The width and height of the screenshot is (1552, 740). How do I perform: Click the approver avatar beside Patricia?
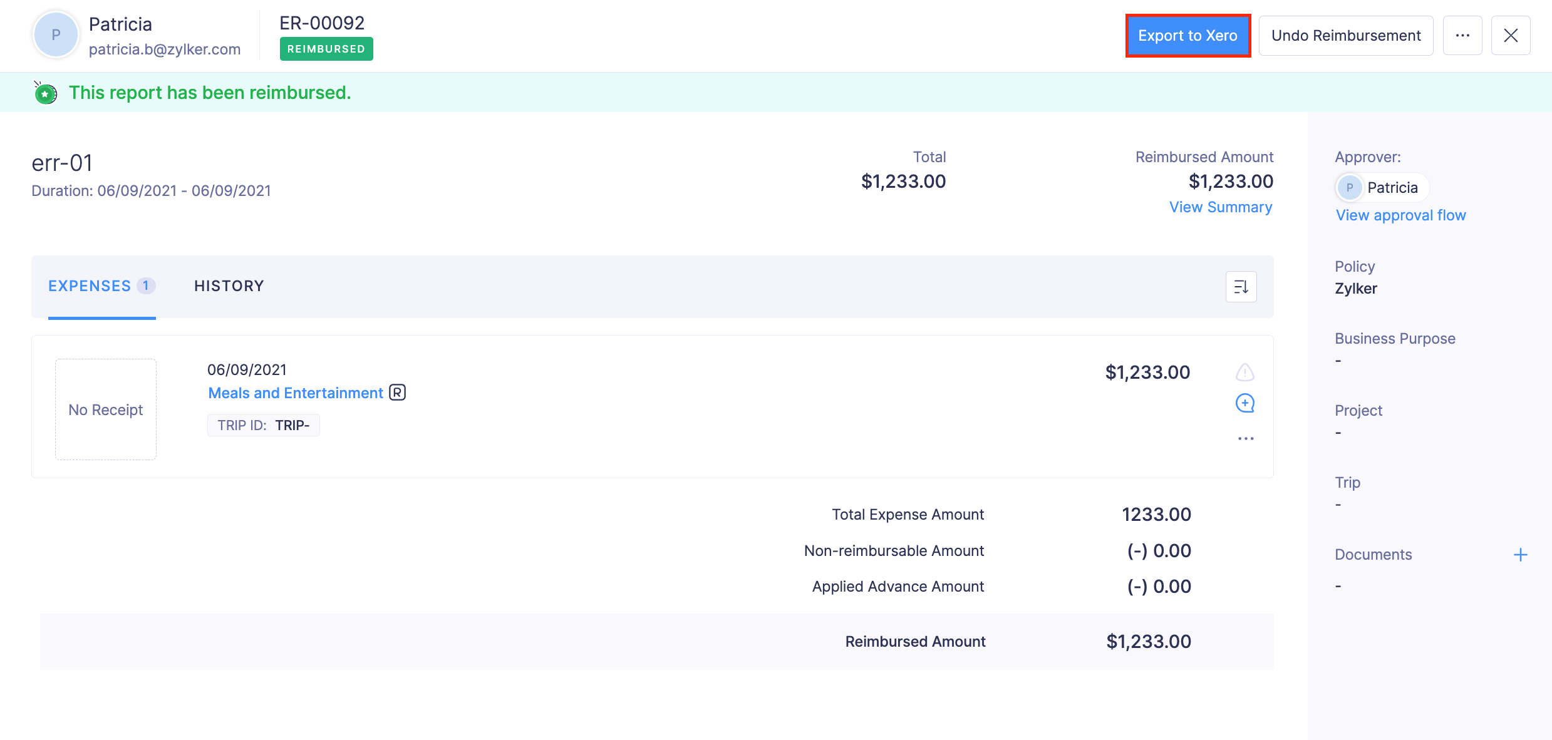tap(1350, 187)
